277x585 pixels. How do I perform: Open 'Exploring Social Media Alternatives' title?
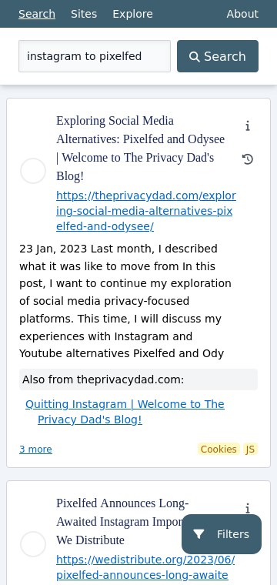click(x=141, y=149)
